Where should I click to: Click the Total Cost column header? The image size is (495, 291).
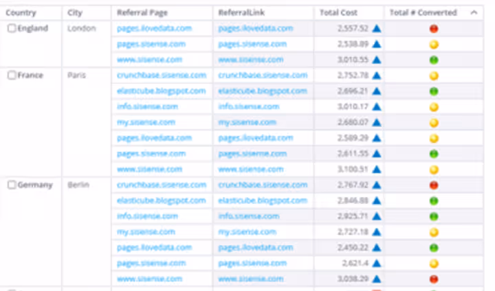tap(338, 12)
